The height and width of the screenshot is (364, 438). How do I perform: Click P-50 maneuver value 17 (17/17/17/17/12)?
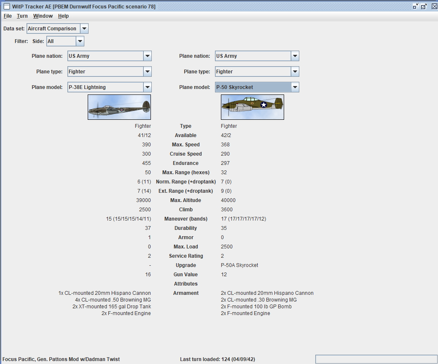click(x=244, y=218)
